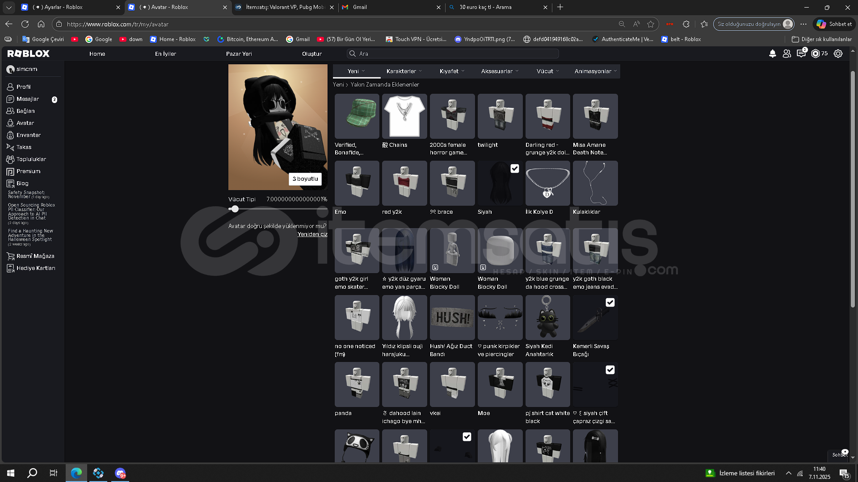Expand the Karakterler dropdown
Image resolution: width=858 pixels, height=482 pixels.
[x=404, y=71]
